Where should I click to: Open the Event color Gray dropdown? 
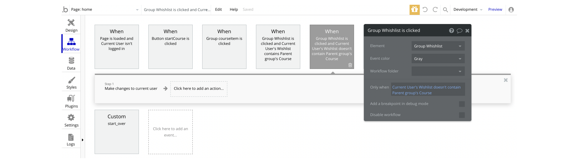(x=438, y=59)
